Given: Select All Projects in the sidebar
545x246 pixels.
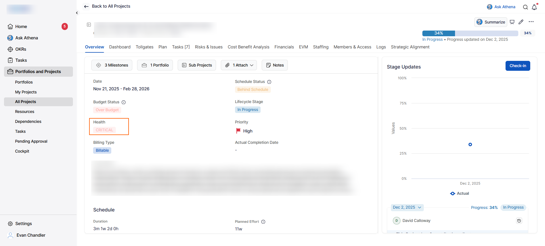Looking at the screenshot, I should 38,102.
